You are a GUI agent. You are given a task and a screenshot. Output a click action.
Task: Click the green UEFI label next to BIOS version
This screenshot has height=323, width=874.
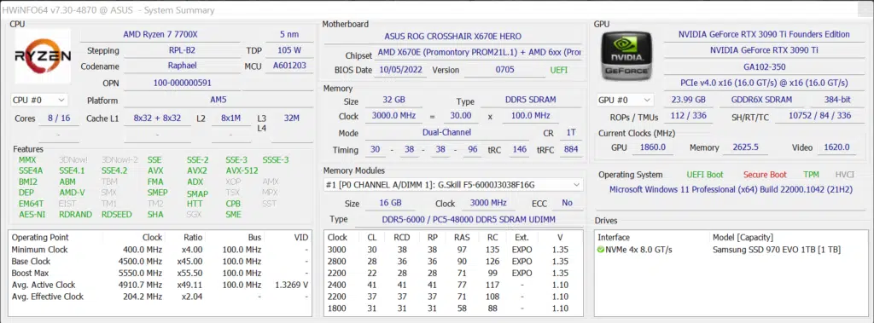click(x=558, y=70)
